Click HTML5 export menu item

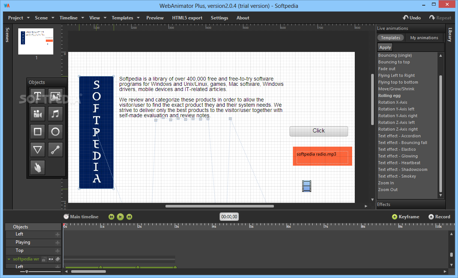point(187,18)
